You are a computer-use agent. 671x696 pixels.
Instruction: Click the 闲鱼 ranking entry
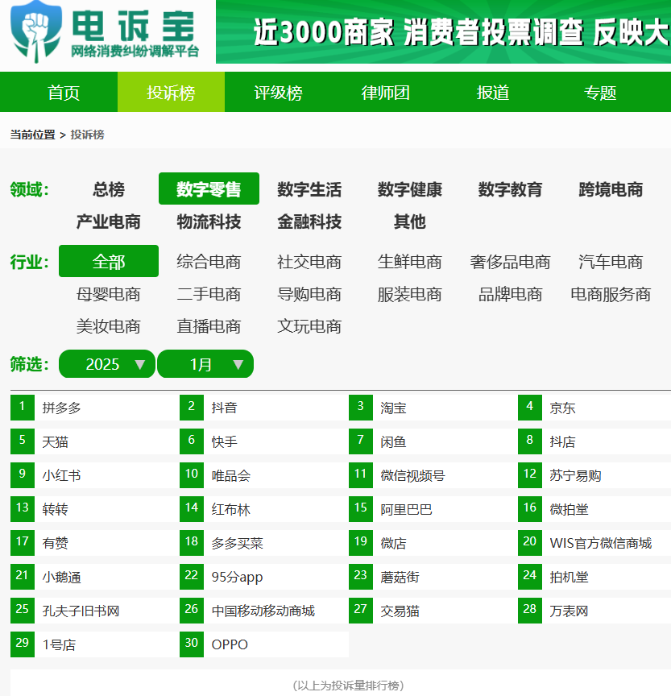tap(433, 441)
